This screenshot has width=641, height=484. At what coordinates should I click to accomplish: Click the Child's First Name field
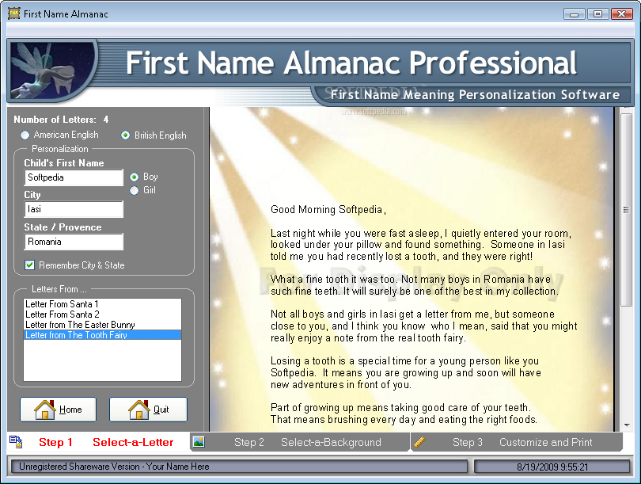pos(74,177)
